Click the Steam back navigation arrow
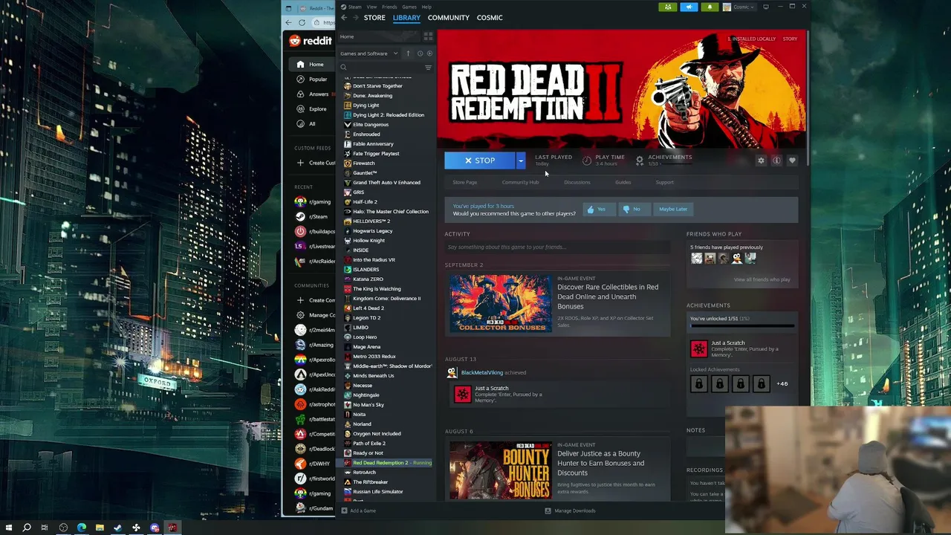Viewport: 951px width, 535px height. pos(344,17)
